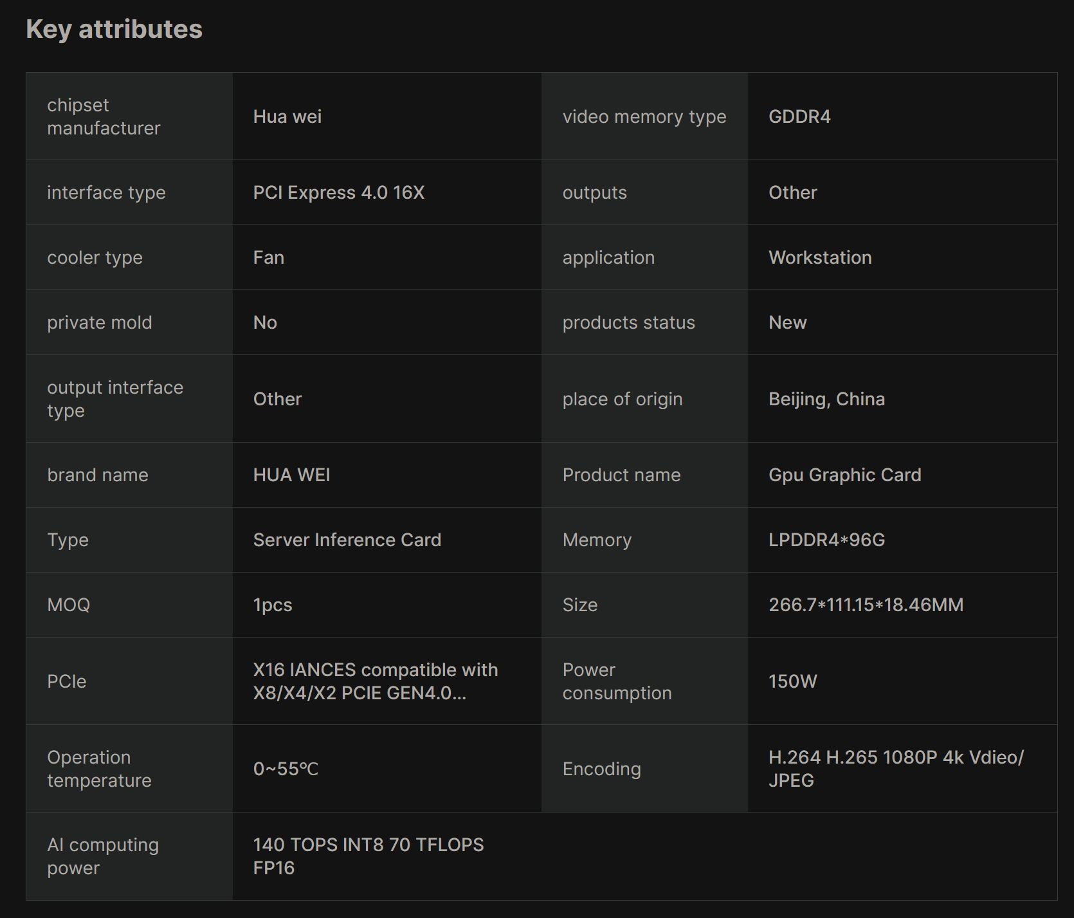
Task: Select the 150W power consumption value
Action: [x=792, y=681]
